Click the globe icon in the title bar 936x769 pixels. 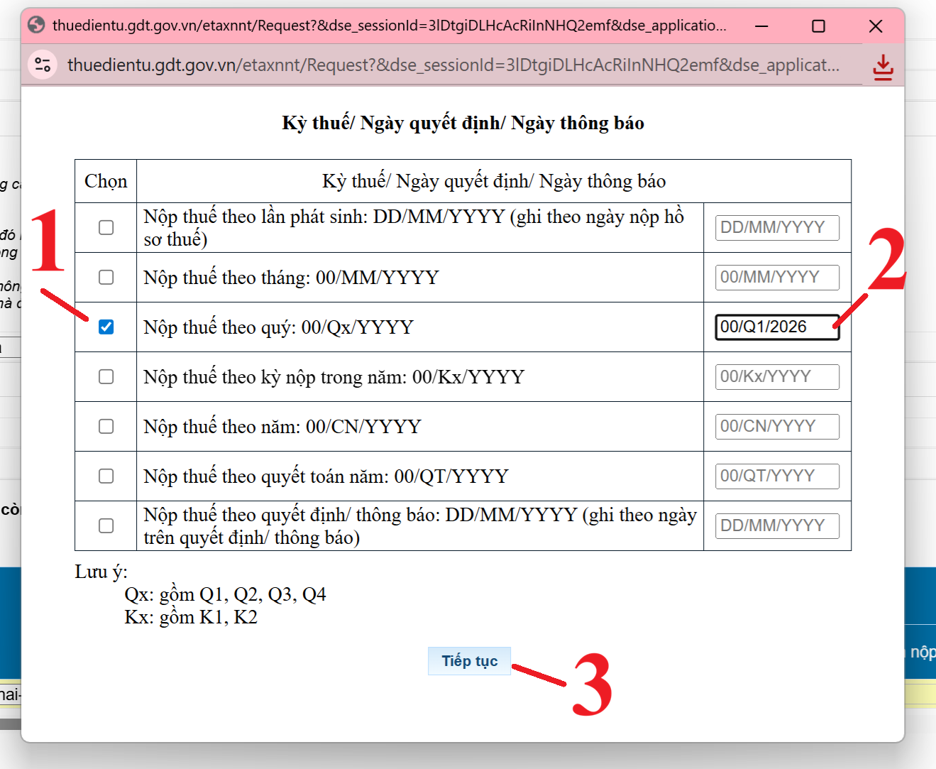point(37,26)
